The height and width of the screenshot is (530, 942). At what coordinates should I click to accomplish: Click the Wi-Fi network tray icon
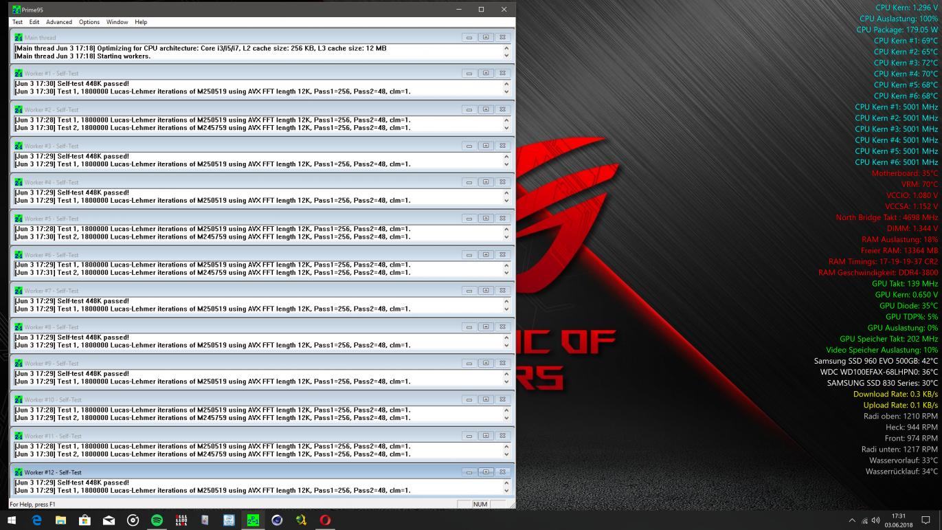(x=864, y=521)
